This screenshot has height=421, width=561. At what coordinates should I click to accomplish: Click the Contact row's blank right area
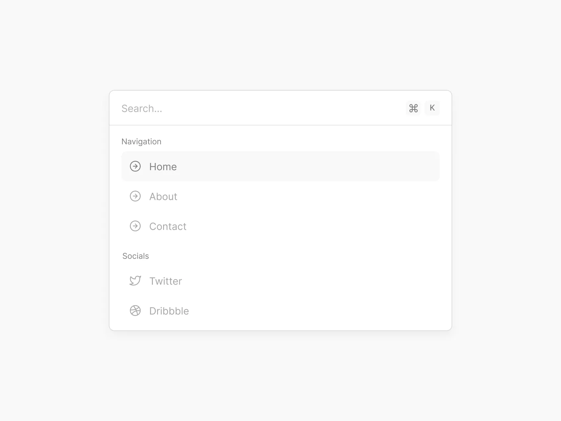(x=332, y=226)
